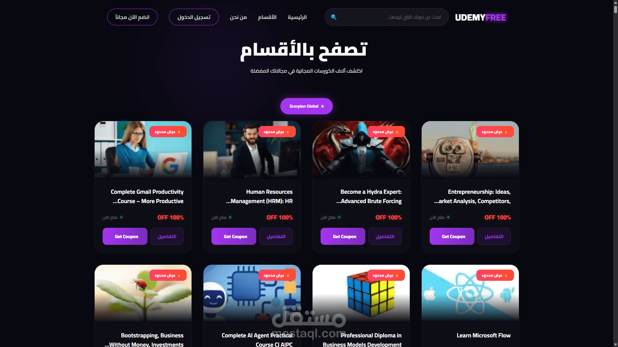Click the limited offer badge on Entrepreneurship course
This screenshot has height=347, width=618.
point(495,132)
